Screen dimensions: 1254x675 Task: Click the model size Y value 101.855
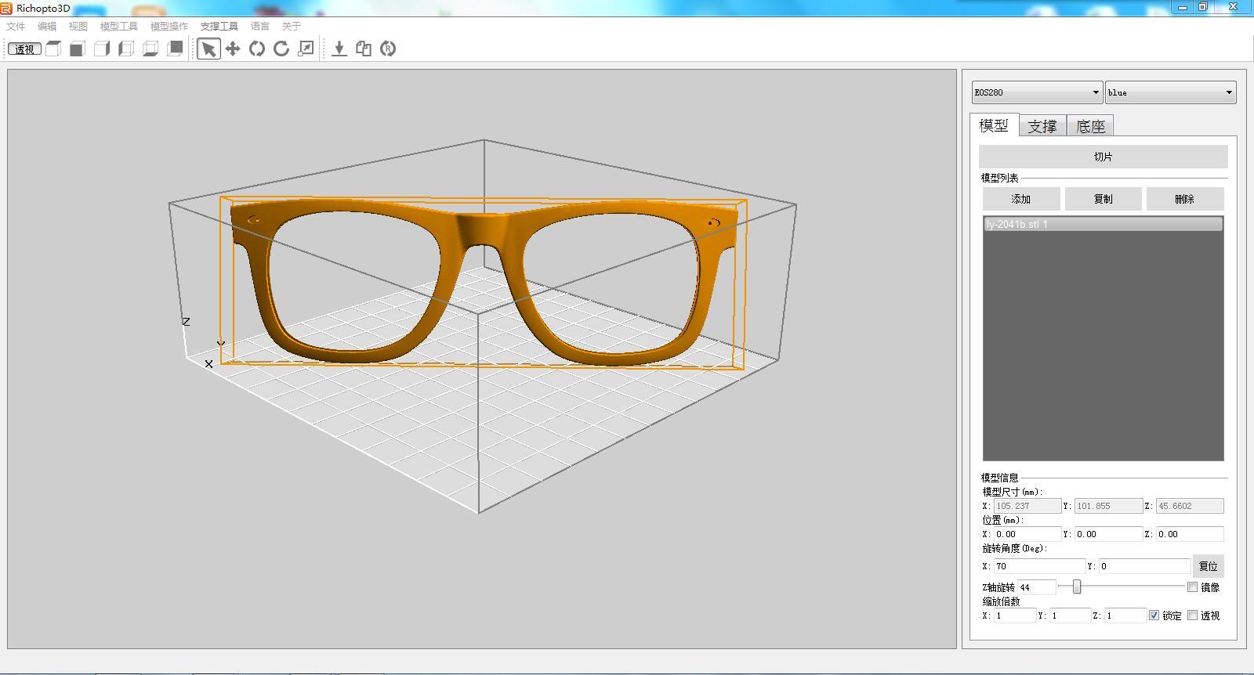tap(1108, 506)
